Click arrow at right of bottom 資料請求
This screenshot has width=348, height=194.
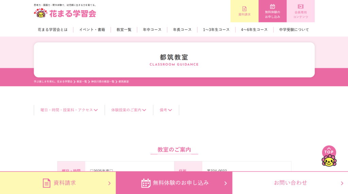coord(109,183)
